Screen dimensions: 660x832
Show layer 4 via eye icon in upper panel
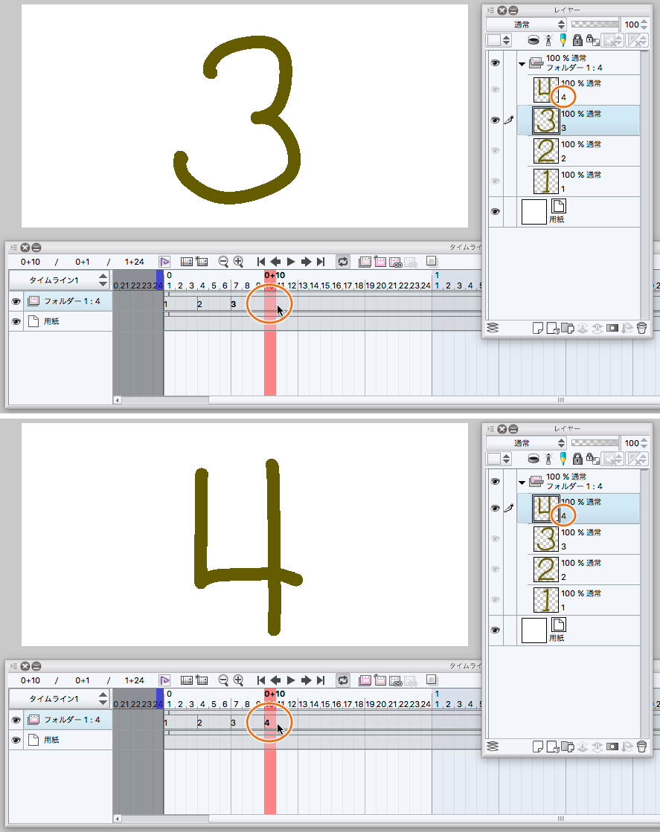coord(495,90)
